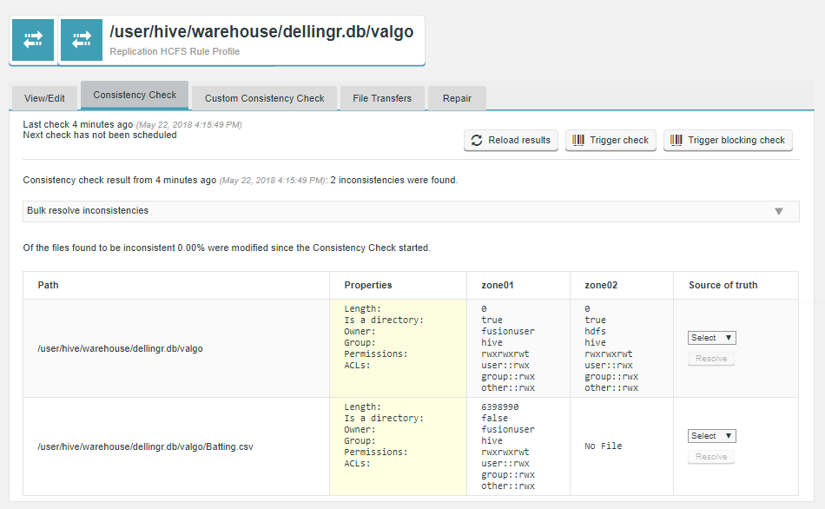The height and width of the screenshot is (509, 825).
Task: Expand the Bulk resolve inconsistencies panel
Action: click(411, 211)
